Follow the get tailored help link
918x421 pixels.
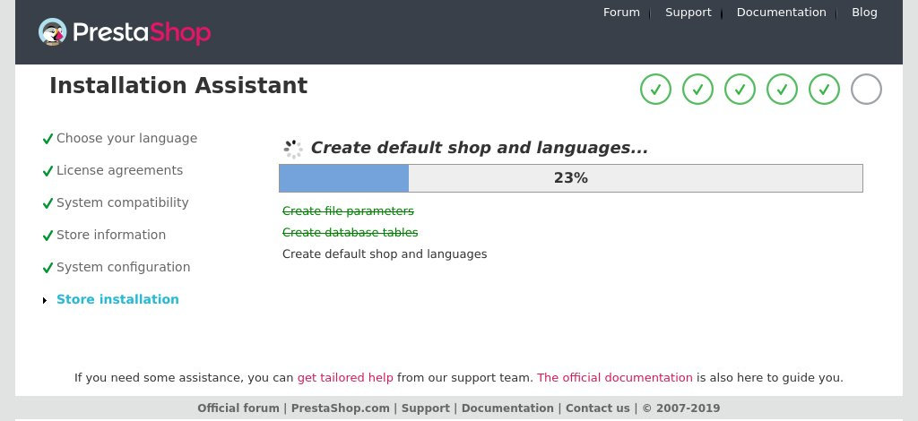pos(345,378)
